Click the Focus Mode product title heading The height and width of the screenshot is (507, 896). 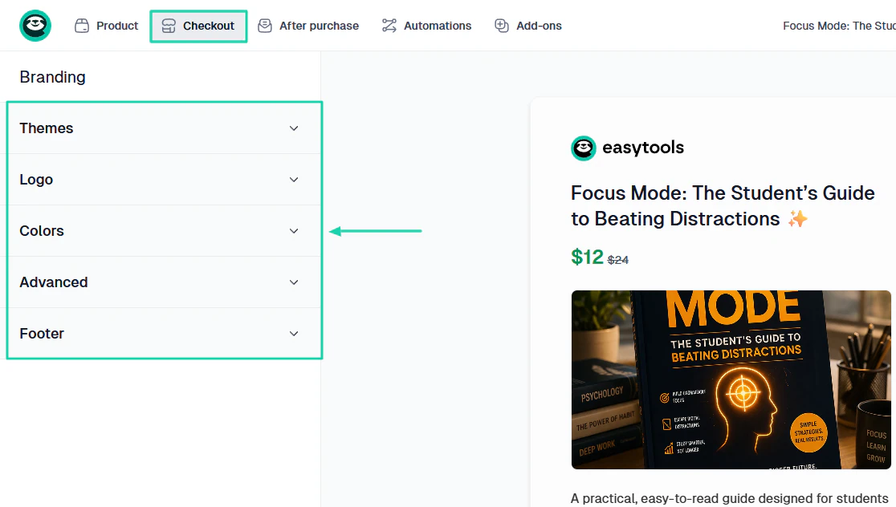[723, 206]
